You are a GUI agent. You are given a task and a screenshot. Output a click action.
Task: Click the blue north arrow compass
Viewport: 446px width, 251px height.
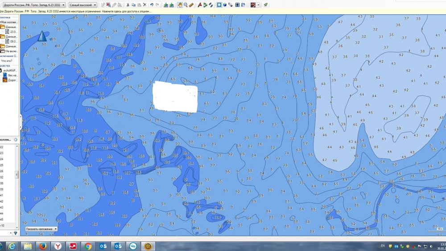pos(43,36)
